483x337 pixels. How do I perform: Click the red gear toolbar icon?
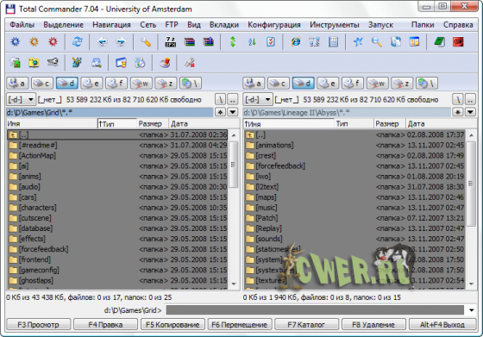(x=53, y=41)
